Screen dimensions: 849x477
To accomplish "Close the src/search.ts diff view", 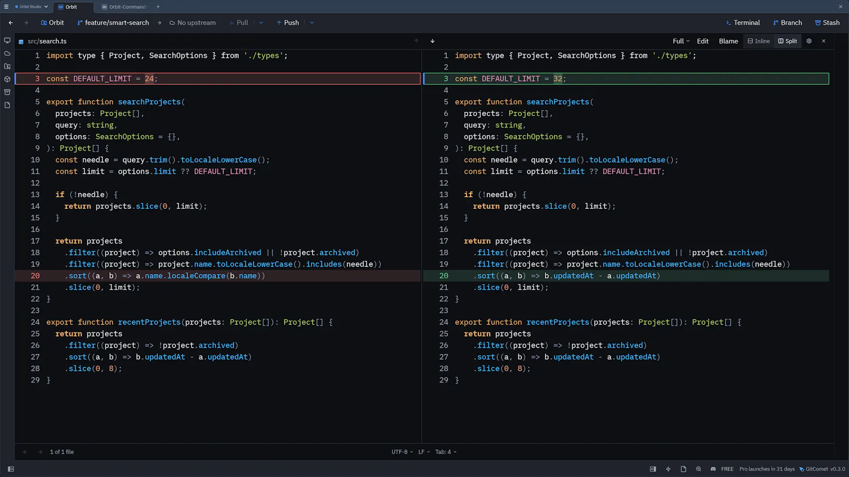I will click(x=824, y=41).
